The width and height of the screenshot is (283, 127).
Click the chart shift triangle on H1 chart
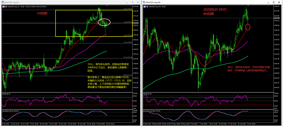107,6
